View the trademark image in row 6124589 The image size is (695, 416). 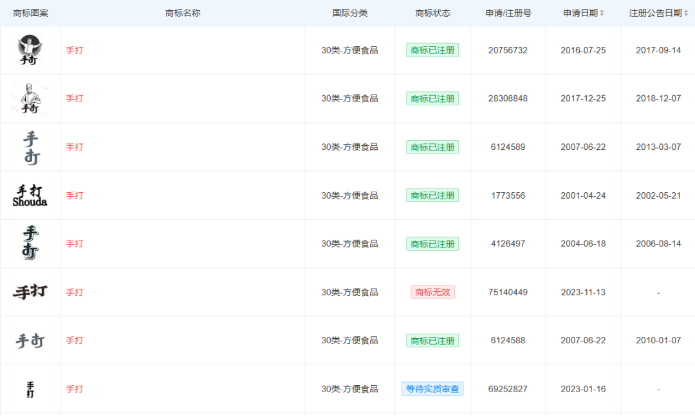pos(30,147)
